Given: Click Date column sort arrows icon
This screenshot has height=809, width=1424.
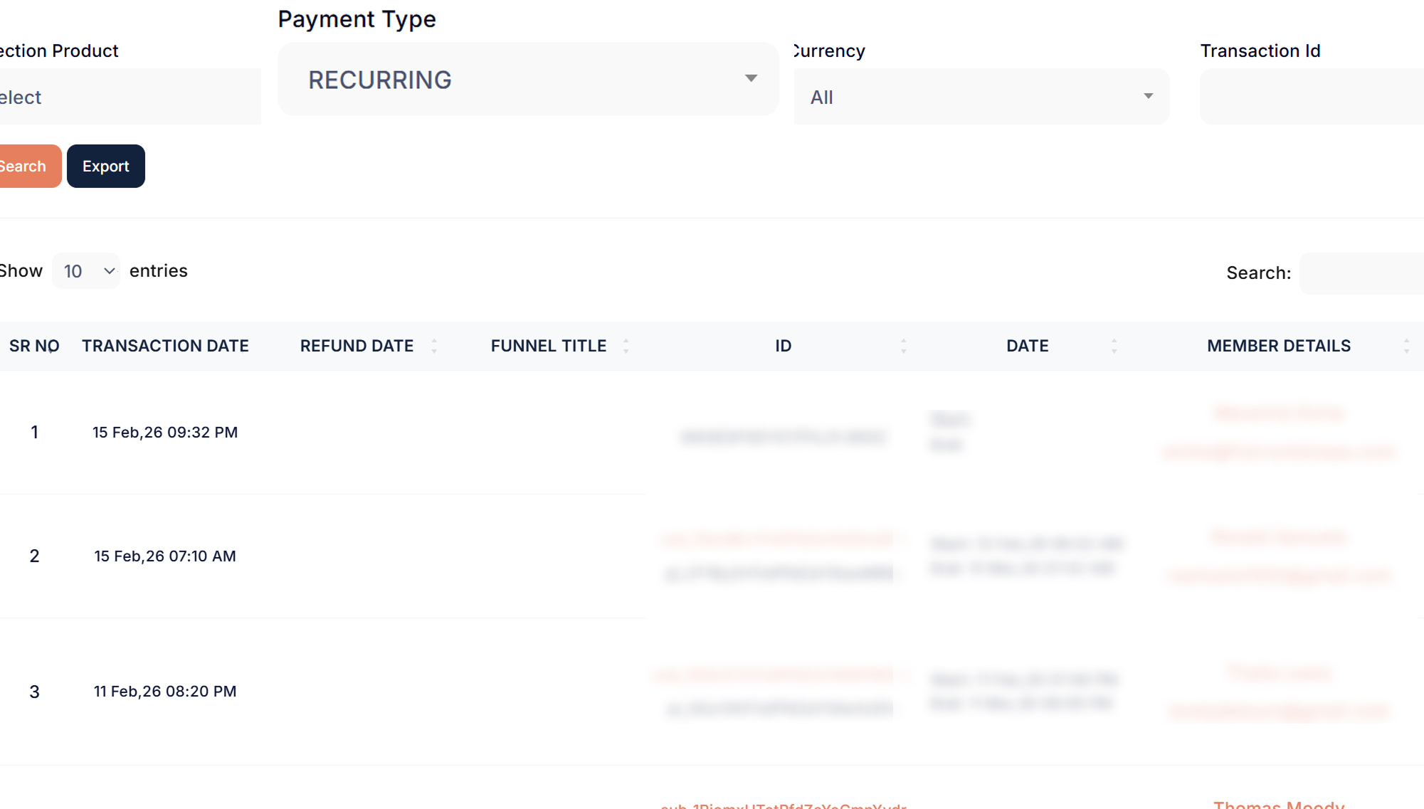Looking at the screenshot, I should coord(1114,346).
